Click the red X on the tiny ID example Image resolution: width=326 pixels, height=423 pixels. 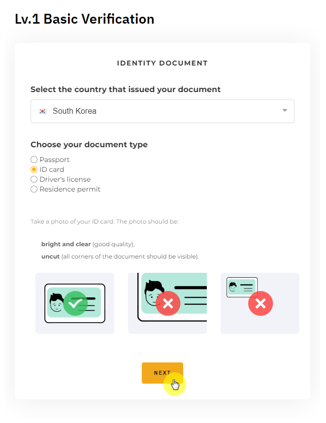coord(261,304)
